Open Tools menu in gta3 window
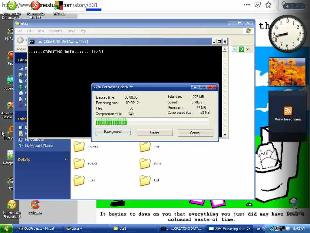The height and width of the screenshot is (233, 310). [x=71, y=31]
